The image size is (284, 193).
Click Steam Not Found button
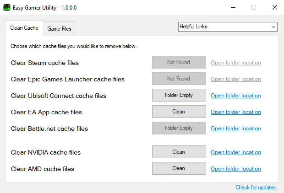point(179,62)
